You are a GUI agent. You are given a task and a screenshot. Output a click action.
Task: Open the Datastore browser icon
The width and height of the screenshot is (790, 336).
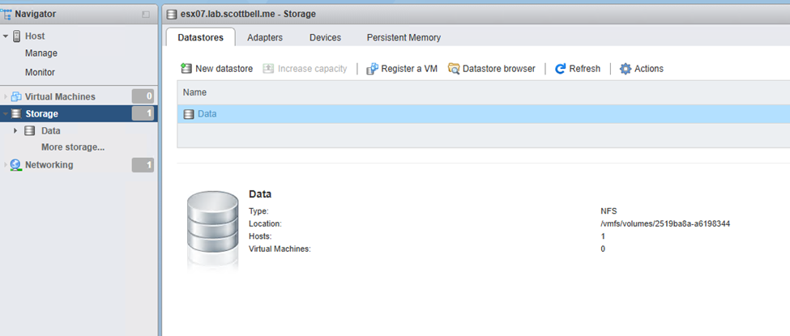[x=454, y=69]
